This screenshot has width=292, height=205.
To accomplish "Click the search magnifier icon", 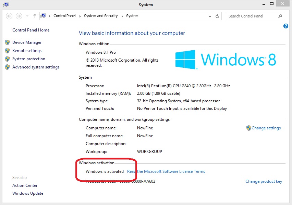I will click(280, 16).
